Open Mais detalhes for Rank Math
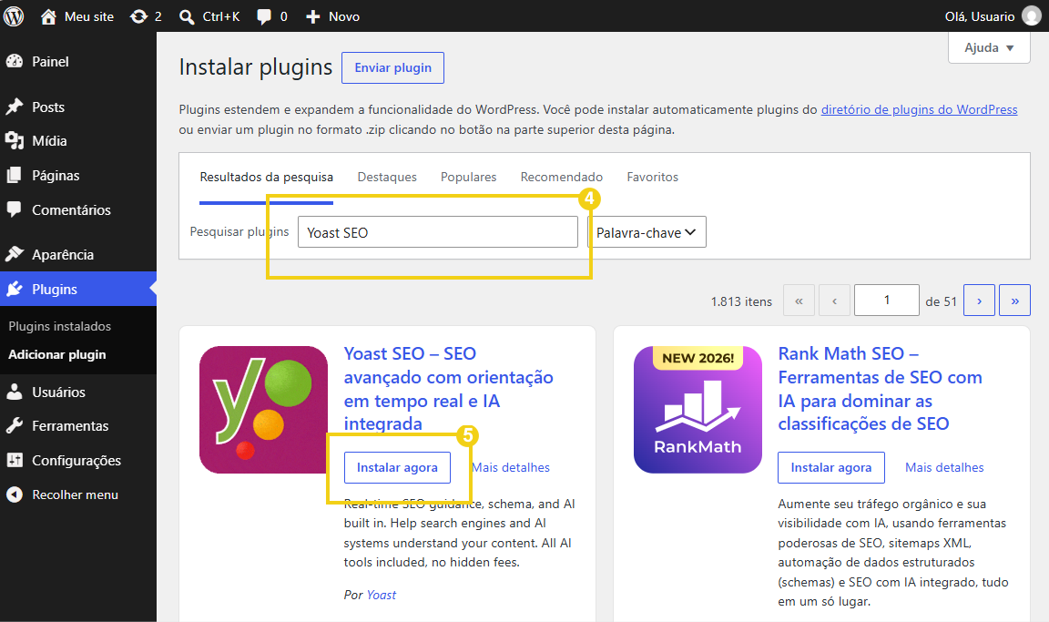Screen dimensions: 1049x622 944,467
